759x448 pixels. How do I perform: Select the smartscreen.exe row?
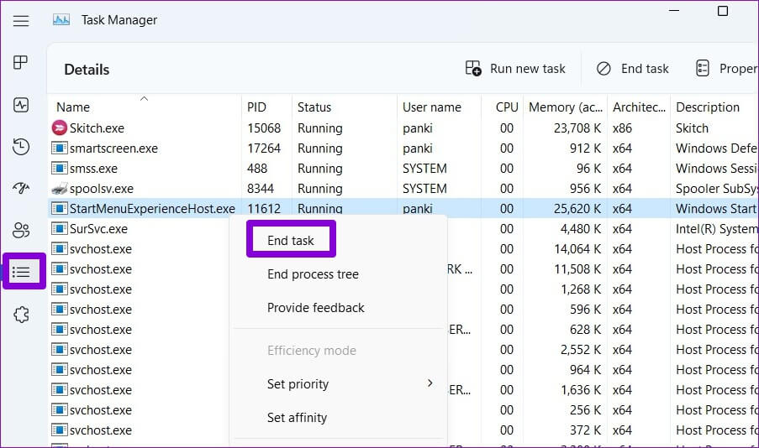(x=403, y=148)
